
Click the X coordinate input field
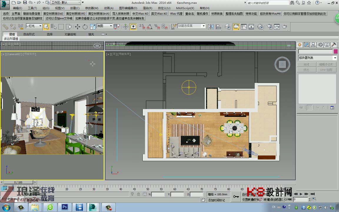[x=158, y=194]
